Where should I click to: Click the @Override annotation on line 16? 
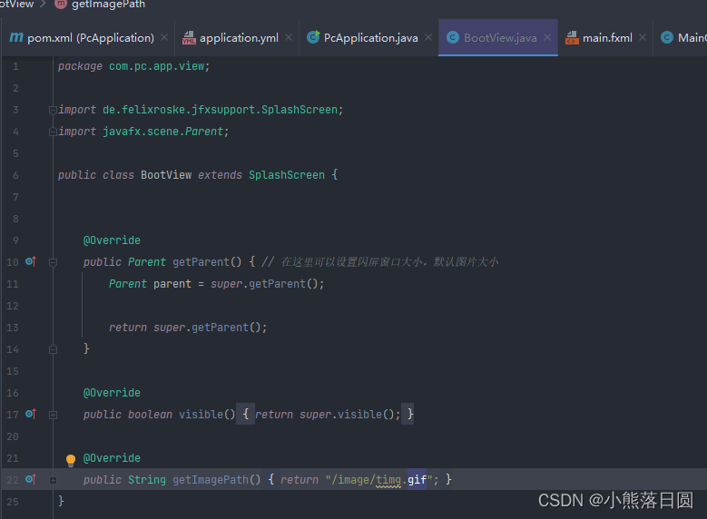tap(112, 393)
